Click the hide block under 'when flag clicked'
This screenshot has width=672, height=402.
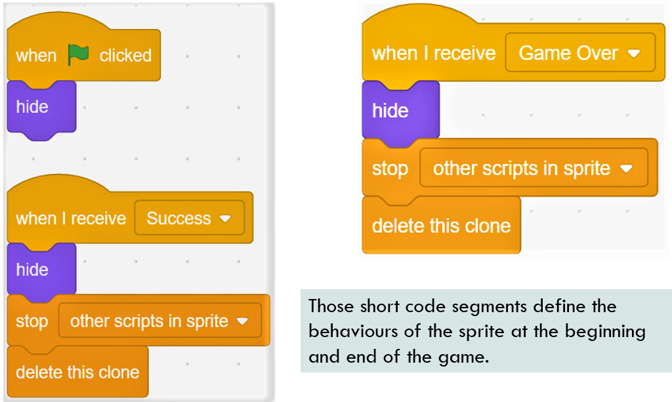(x=33, y=107)
